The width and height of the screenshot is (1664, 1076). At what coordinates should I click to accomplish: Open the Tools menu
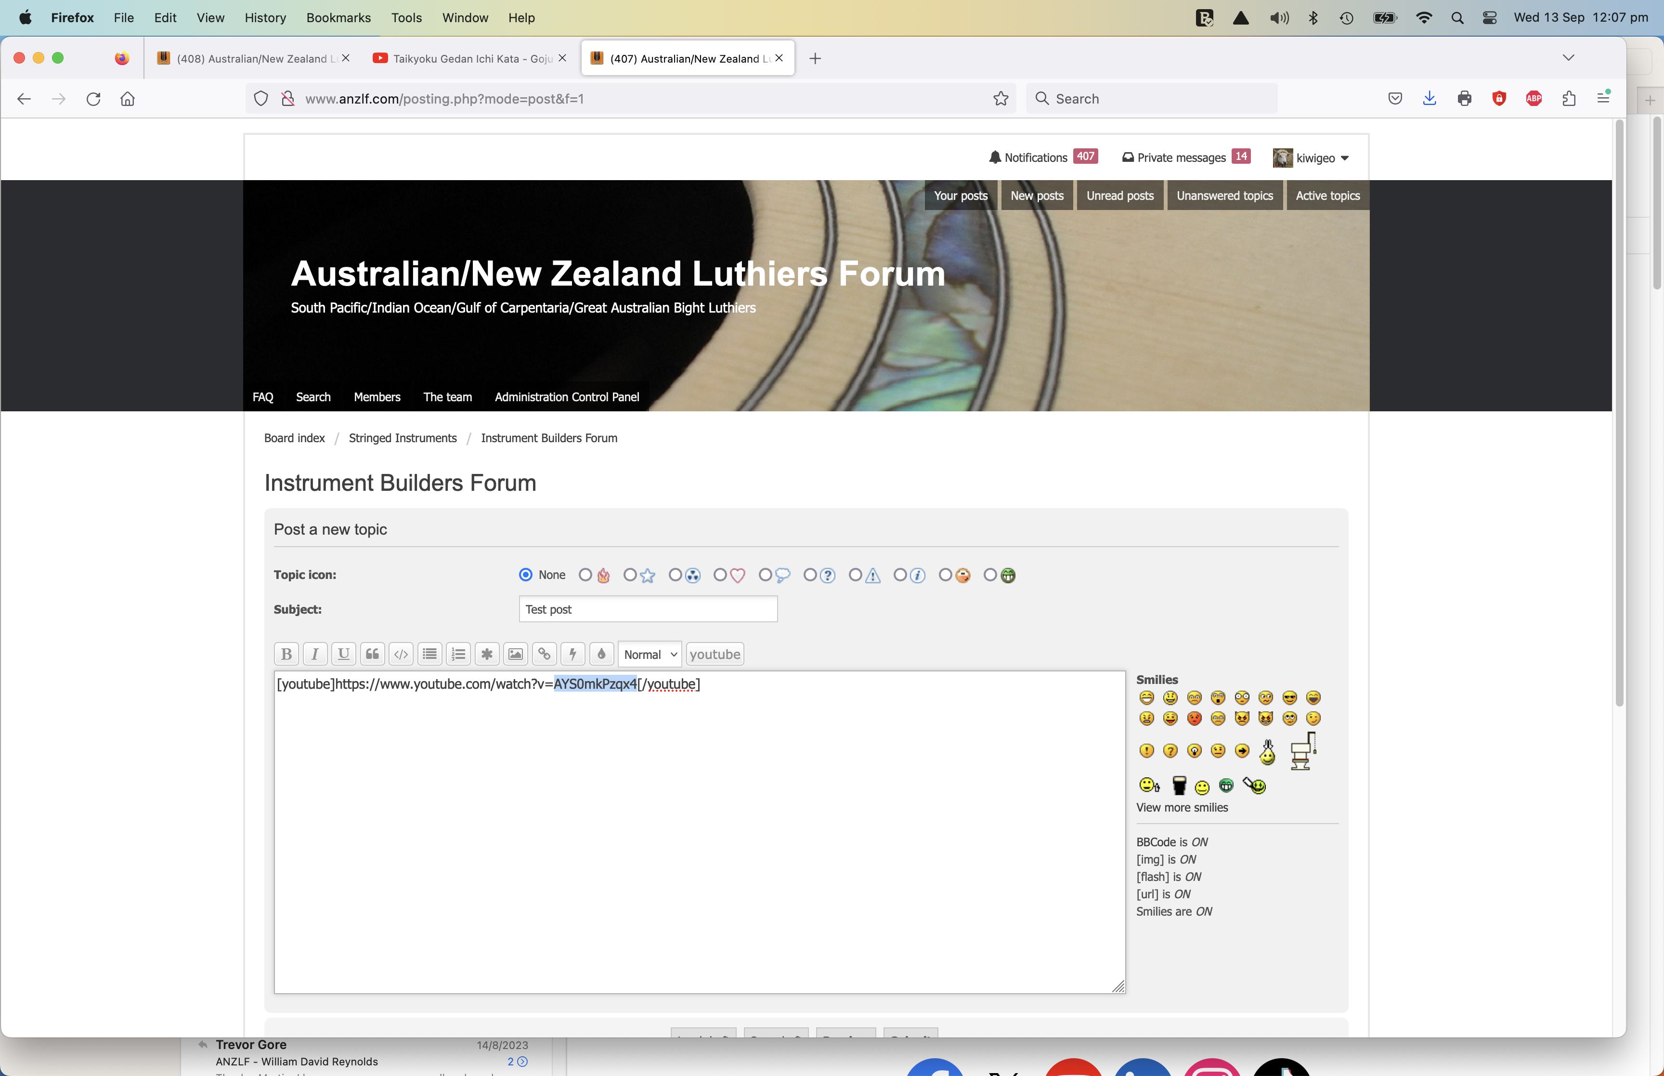406,17
